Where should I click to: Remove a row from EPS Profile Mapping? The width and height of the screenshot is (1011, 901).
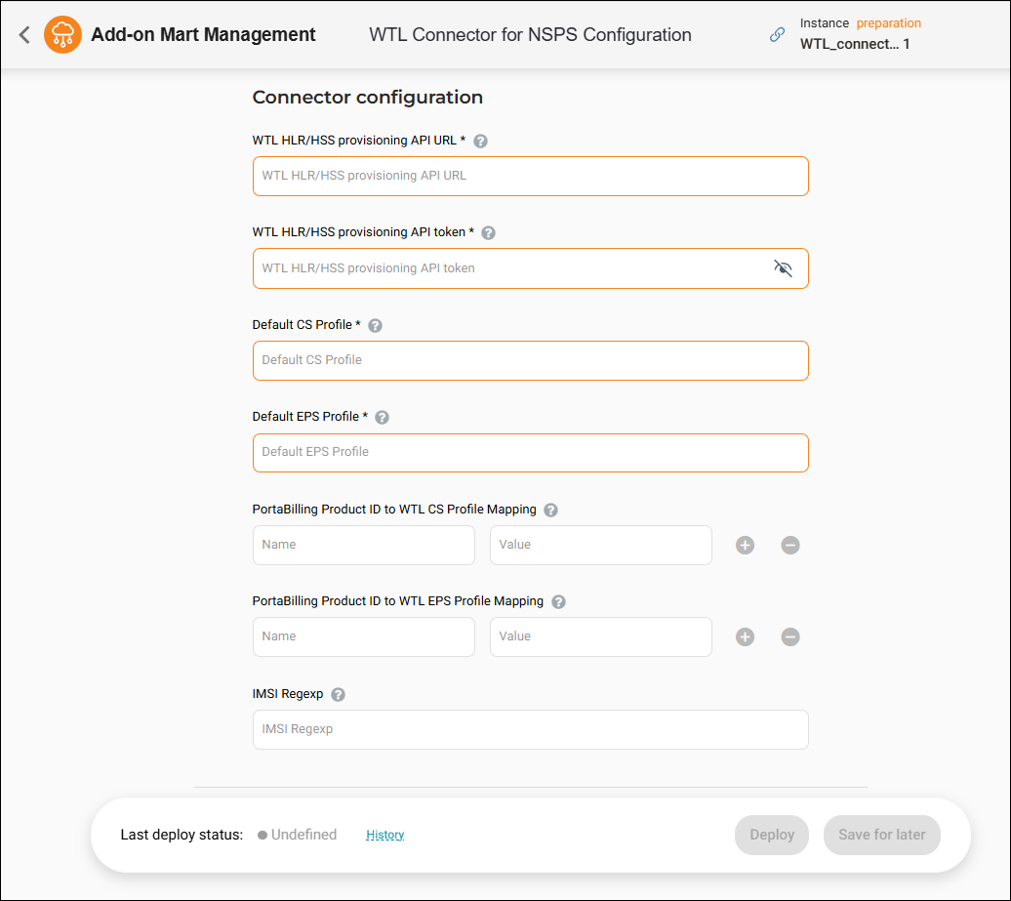790,637
